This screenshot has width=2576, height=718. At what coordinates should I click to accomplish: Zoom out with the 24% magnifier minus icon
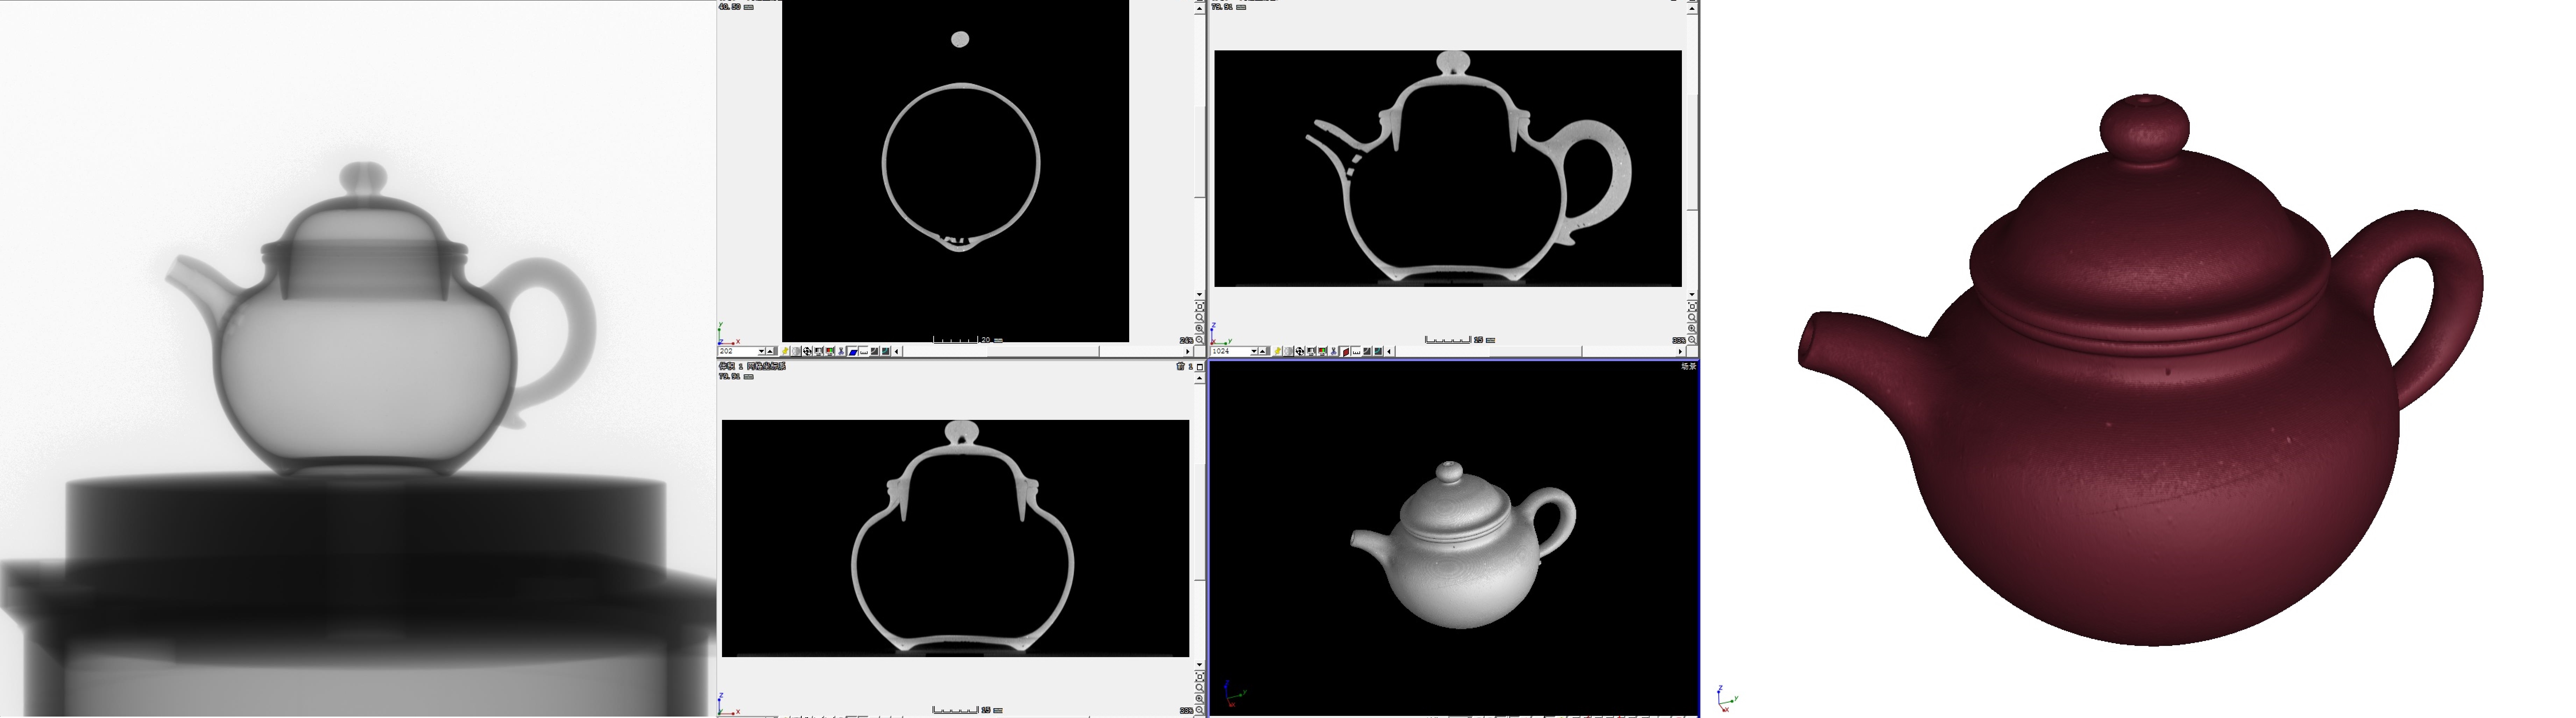[x=1200, y=340]
